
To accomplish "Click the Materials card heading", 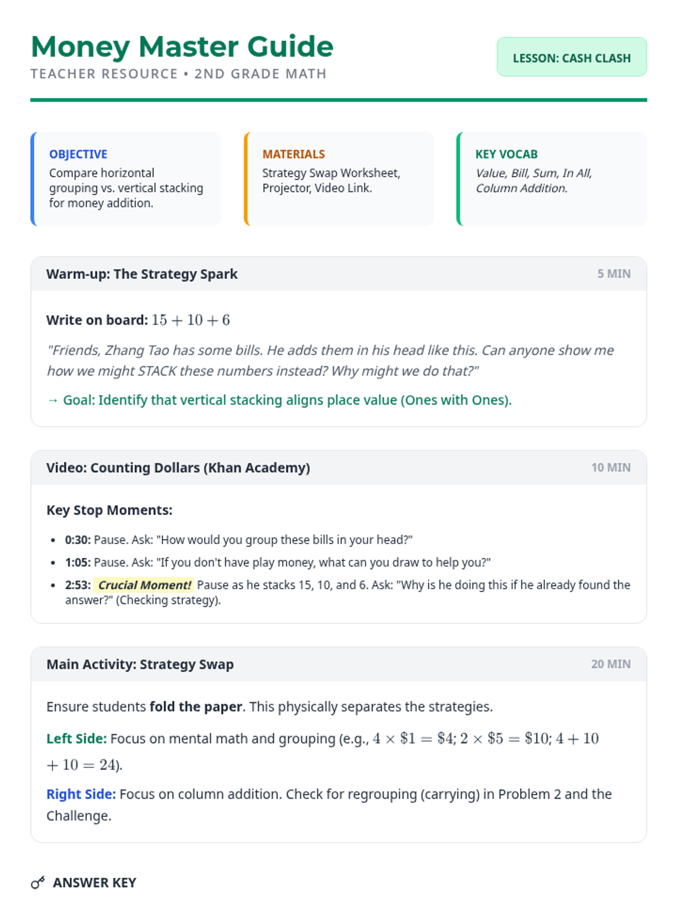I will pos(293,154).
